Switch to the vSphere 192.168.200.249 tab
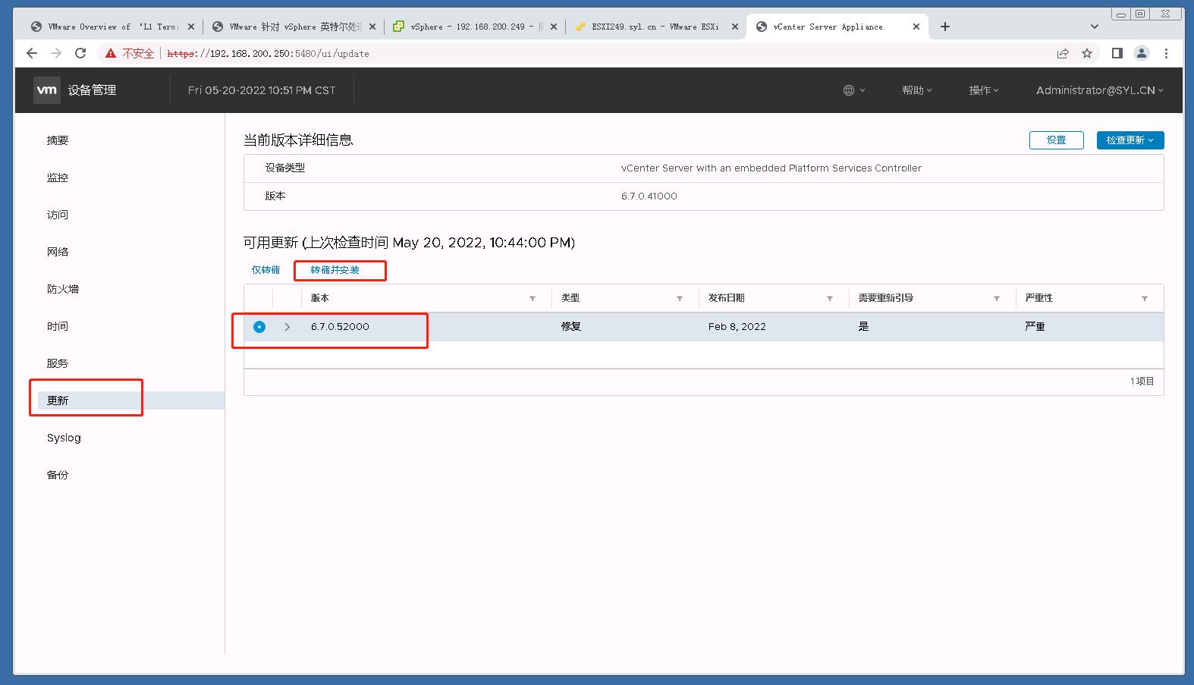Screen dimensions: 1194x685 tap(476, 27)
